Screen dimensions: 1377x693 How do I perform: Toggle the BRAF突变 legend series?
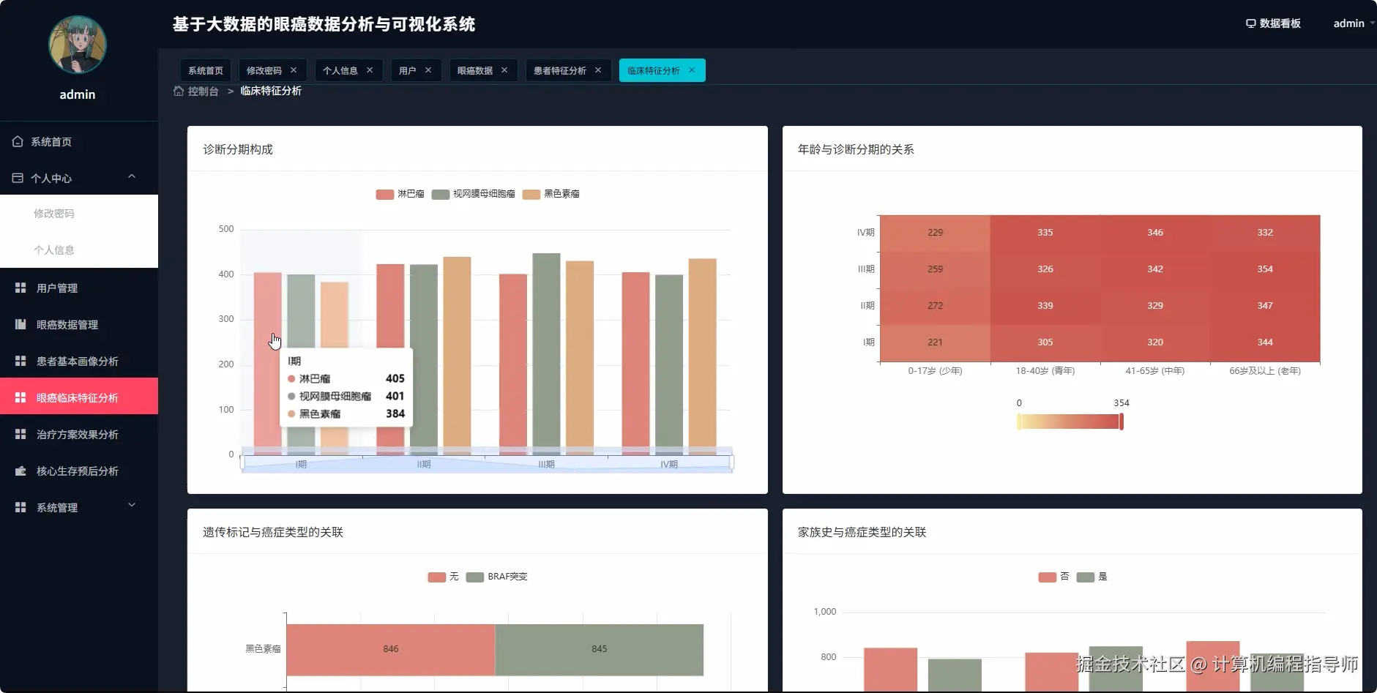click(496, 577)
